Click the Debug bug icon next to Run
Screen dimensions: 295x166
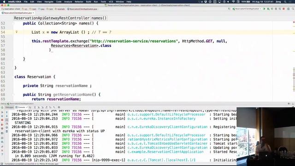[x=268, y=9]
